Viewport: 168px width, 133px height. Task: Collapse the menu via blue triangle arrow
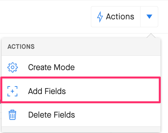(149, 17)
